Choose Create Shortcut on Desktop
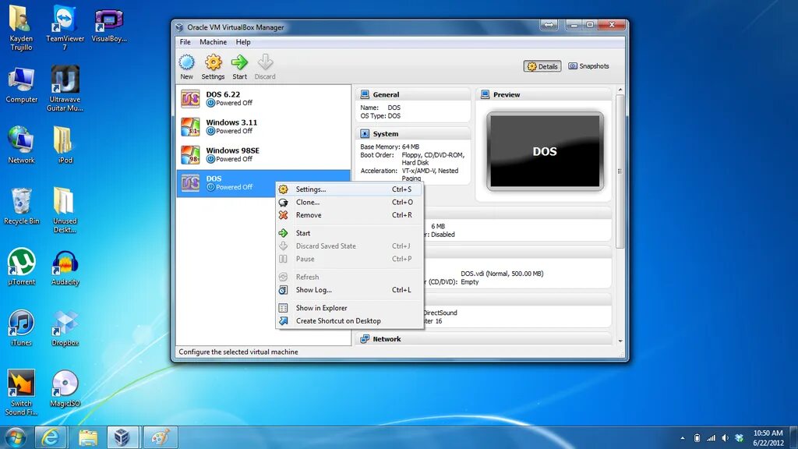 [349, 321]
